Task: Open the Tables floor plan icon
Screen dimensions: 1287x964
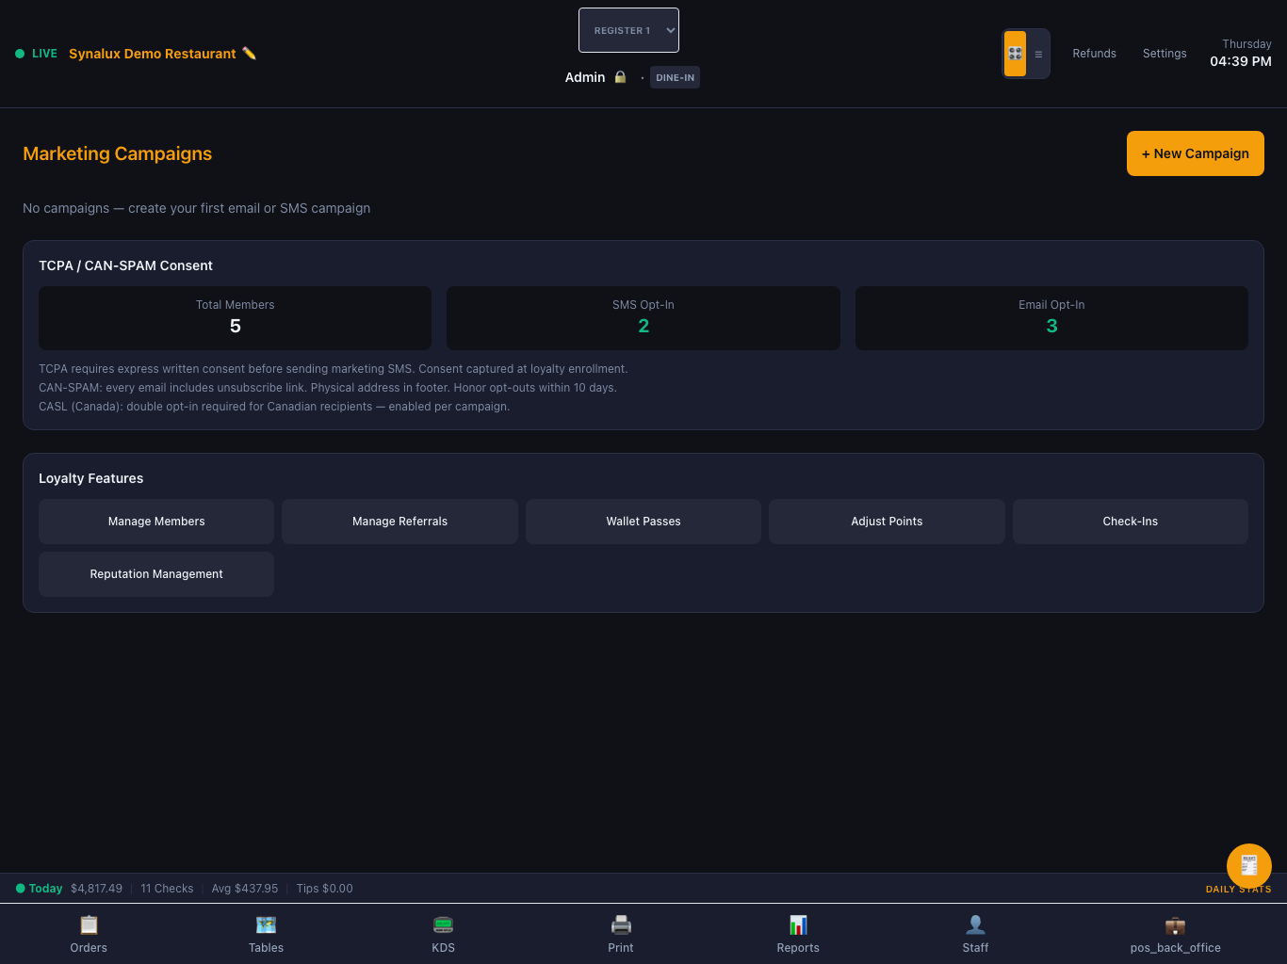Action: (x=266, y=924)
